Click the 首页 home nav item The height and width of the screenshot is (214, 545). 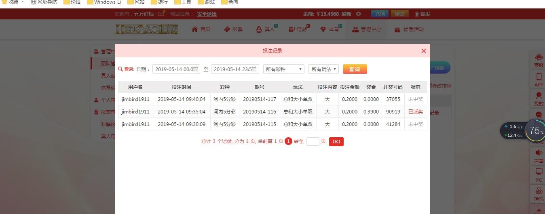tap(201, 29)
